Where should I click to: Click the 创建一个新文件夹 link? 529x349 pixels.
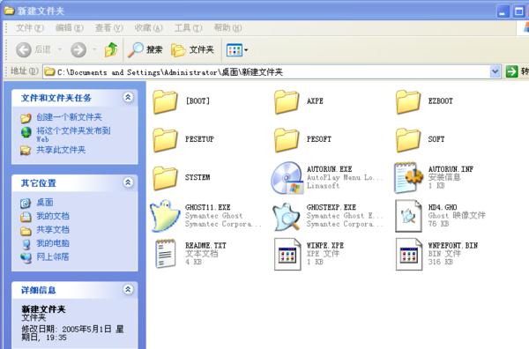click(x=69, y=117)
